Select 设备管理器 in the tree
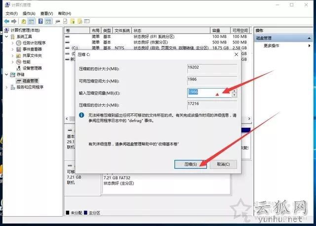Screen dimensions: 316x226 click(x=32, y=68)
